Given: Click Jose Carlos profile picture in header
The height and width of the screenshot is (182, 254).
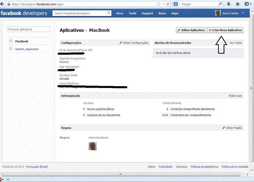Looking at the screenshot, I should (218, 13).
